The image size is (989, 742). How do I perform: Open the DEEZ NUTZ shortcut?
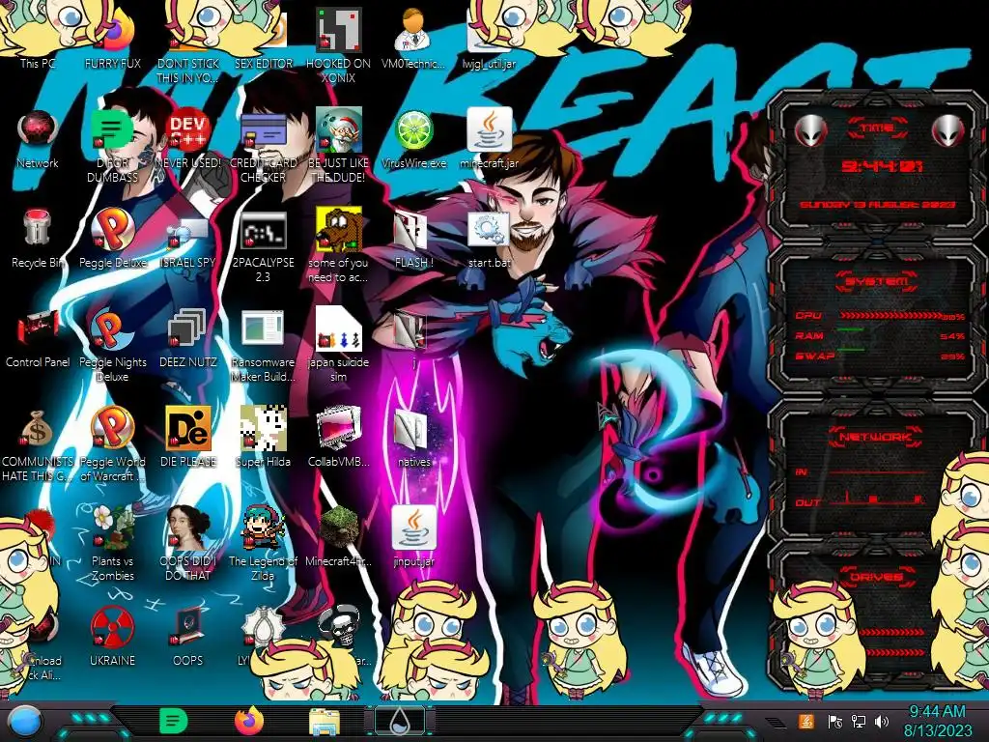click(188, 328)
